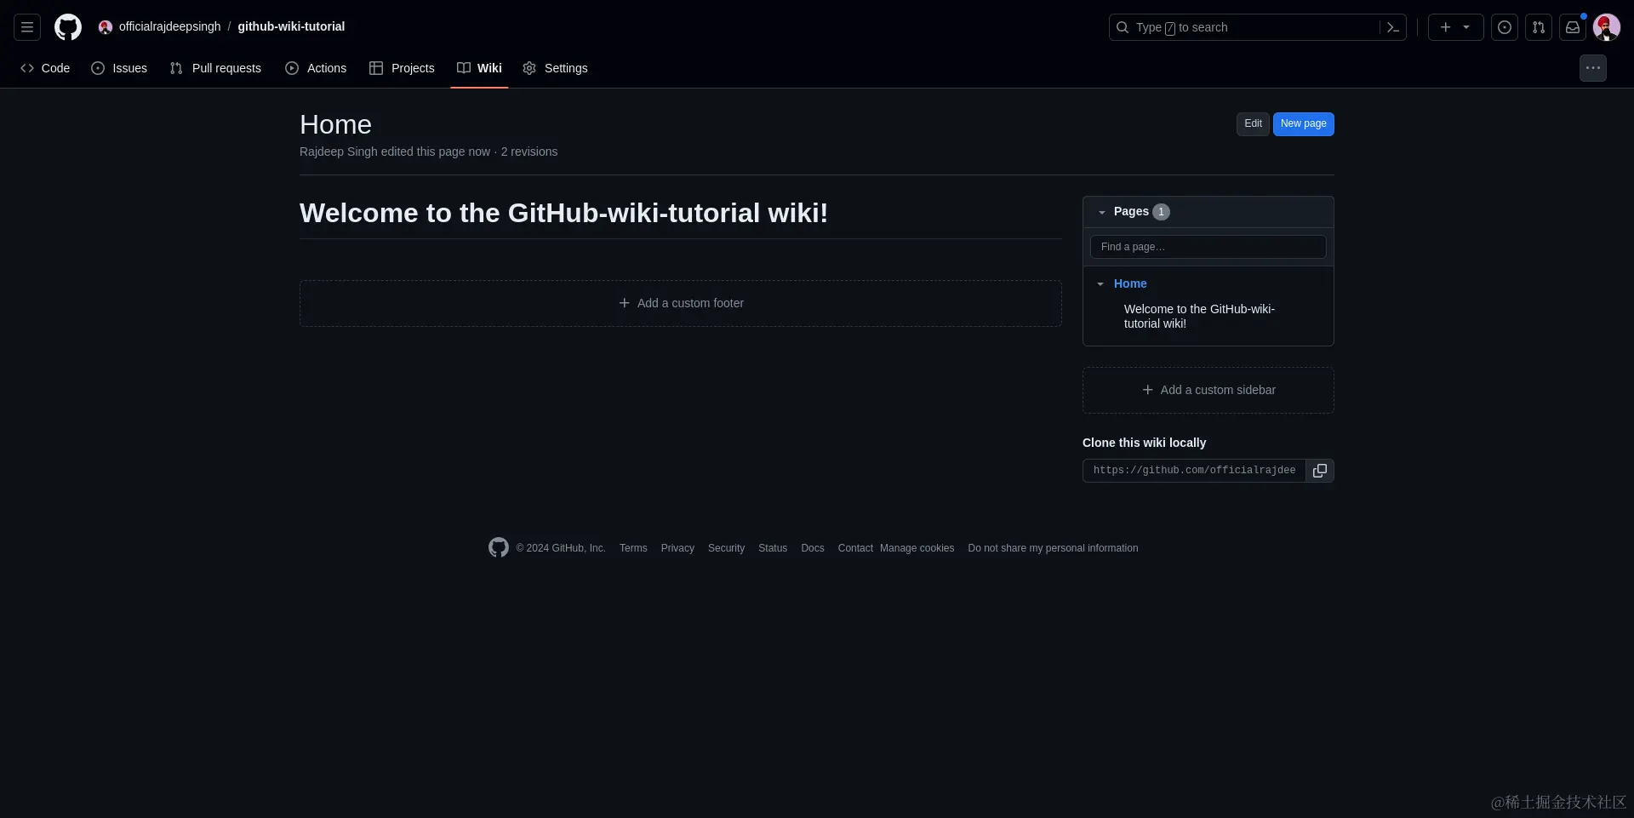Open the command palette icon
1634x818 pixels.
click(x=1393, y=27)
